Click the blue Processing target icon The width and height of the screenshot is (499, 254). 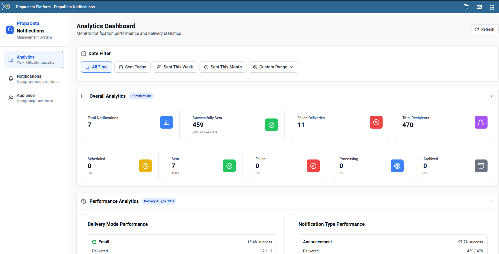click(x=397, y=166)
